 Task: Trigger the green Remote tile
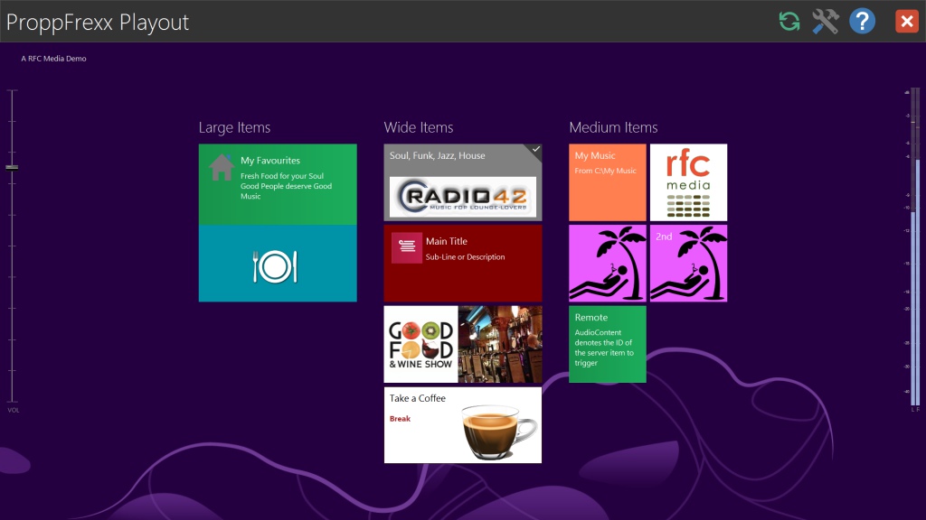coord(607,344)
